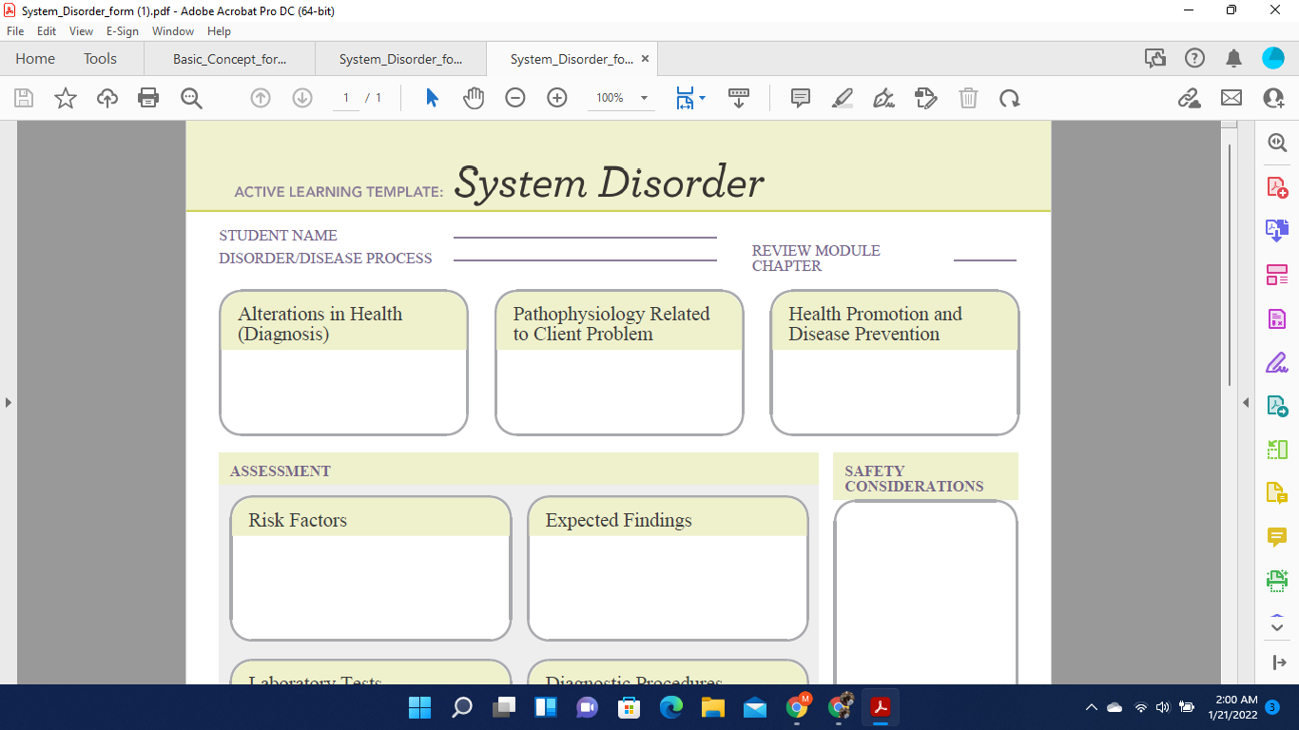1299x730 pixels.
Task: Open the page display options dropdown
Action: 701,98
